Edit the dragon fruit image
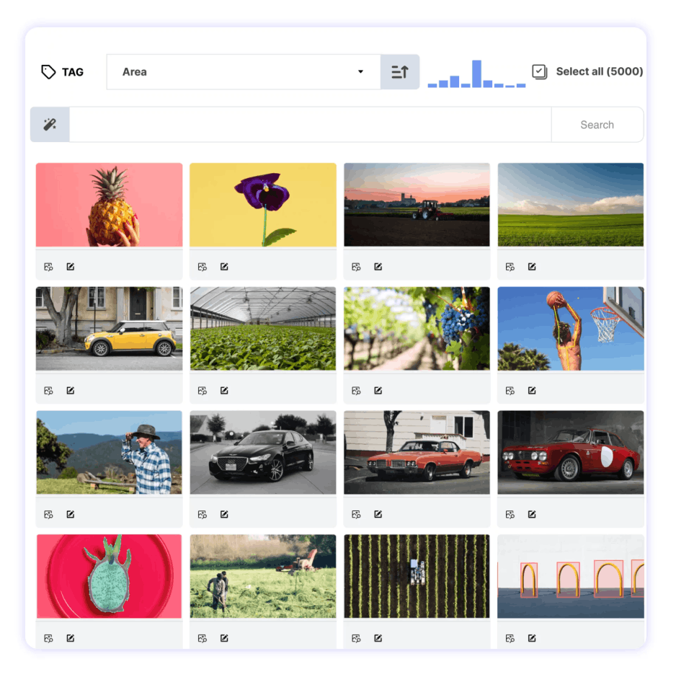 tap(71, 638)
